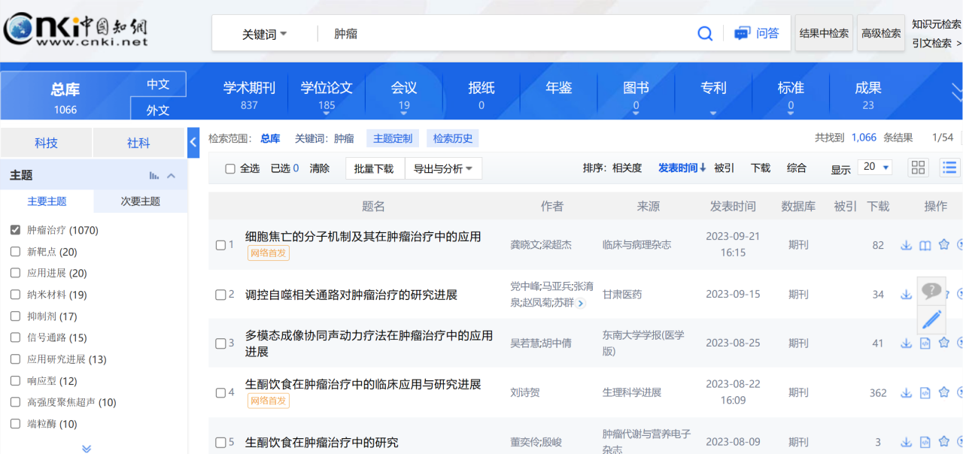Screen dimensions: 963x454
Task: Open the 关键词 search field dropdown
Action: pyautogui.click(x=264, y=35)
